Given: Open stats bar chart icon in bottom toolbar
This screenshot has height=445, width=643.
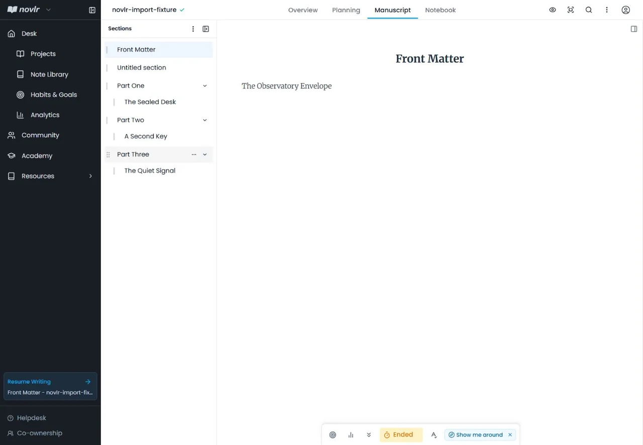Looking at the screenshot, I should point(351,435).
